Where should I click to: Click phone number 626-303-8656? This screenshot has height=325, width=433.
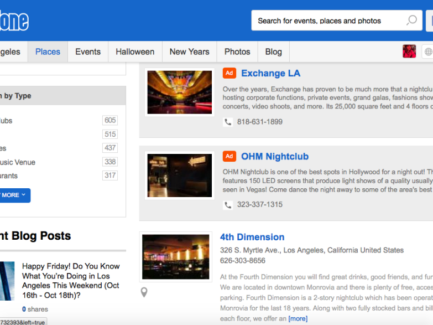[242, 261]
